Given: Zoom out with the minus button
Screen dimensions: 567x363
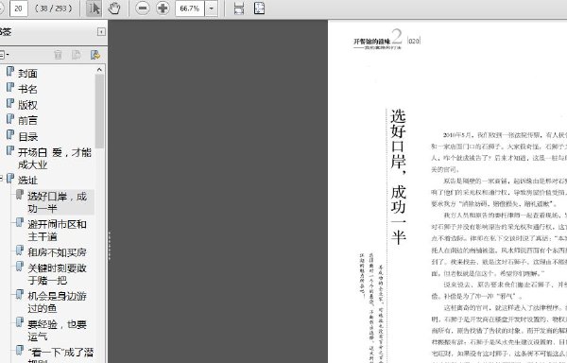Looking at the screenshot, I should tap(143, 9).
